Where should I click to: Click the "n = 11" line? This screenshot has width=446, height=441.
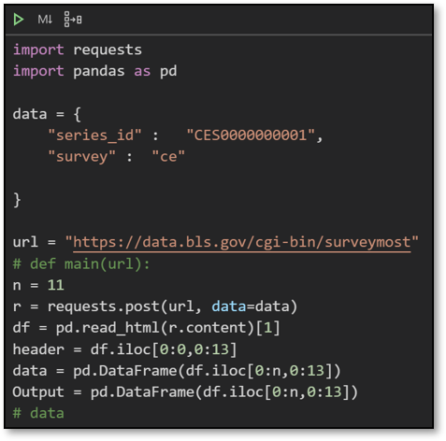click(38, 286)
